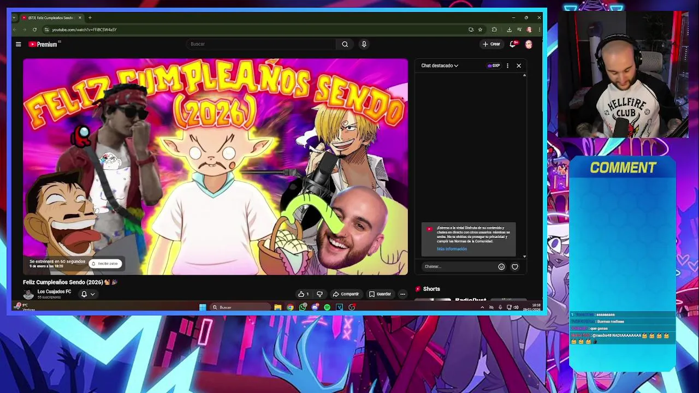Open Google Chrome taskbar icon
Viewport: 699px width, 393px height.
click(x=290, y=307)
